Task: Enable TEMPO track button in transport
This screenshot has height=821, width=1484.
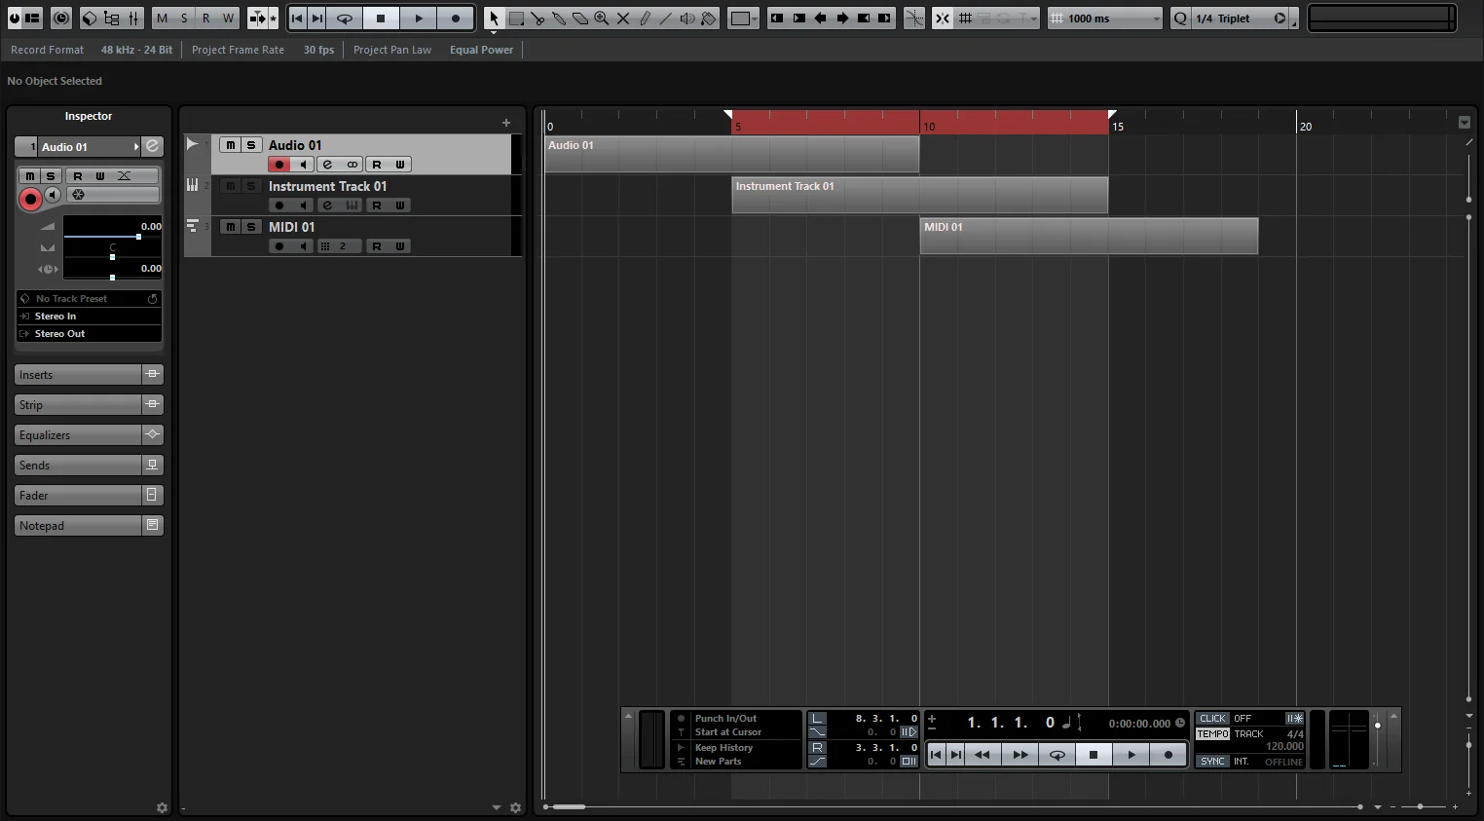Action: [1212, 734]
